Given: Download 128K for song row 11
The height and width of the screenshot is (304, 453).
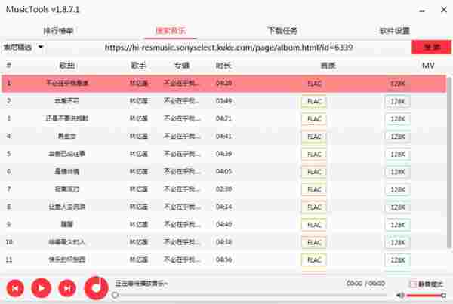Looking at the screenshot, I should pos(398,260).
